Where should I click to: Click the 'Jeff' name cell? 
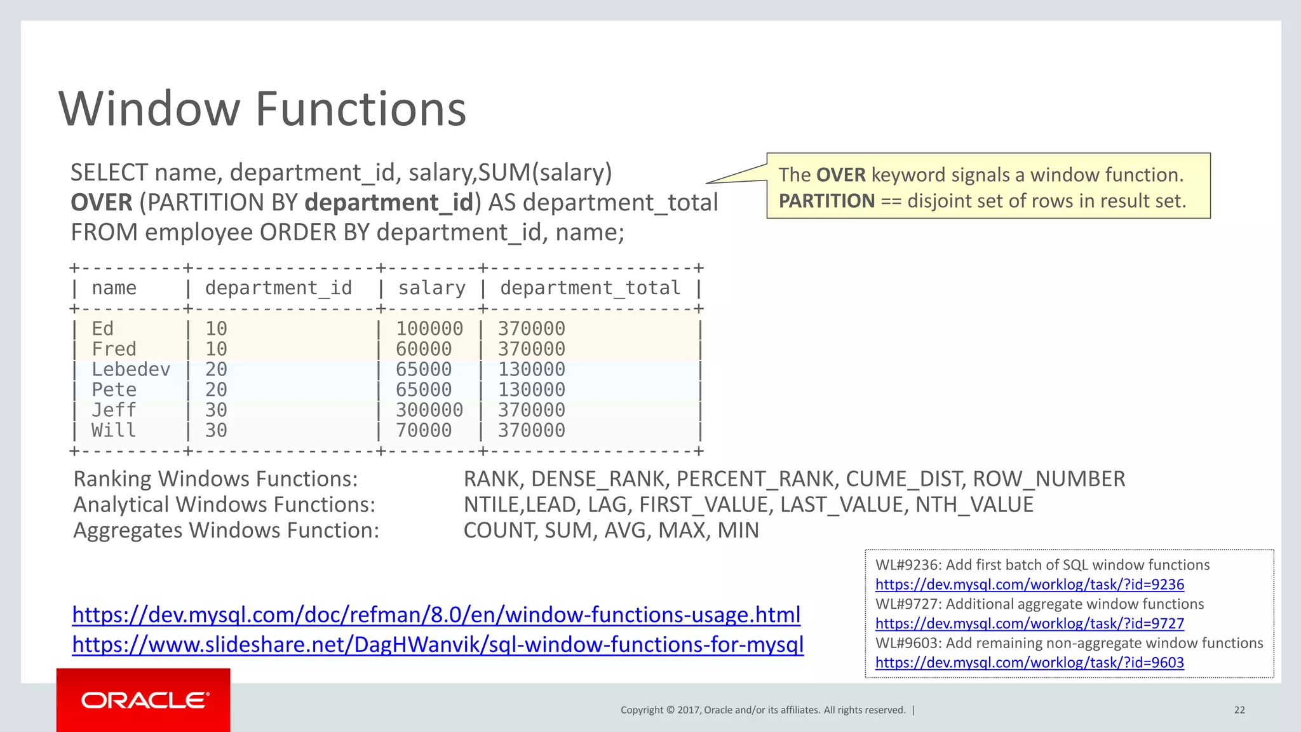(114, 410)
